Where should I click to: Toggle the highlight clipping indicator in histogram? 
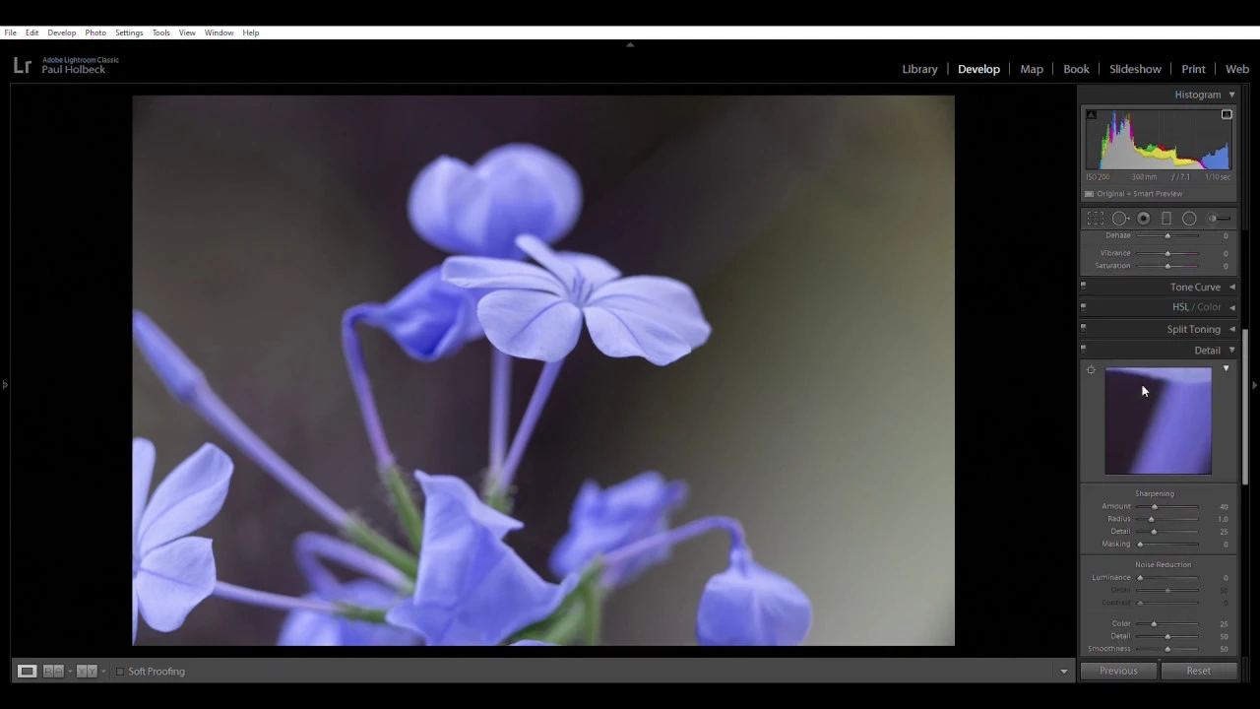pos(1227,115)
